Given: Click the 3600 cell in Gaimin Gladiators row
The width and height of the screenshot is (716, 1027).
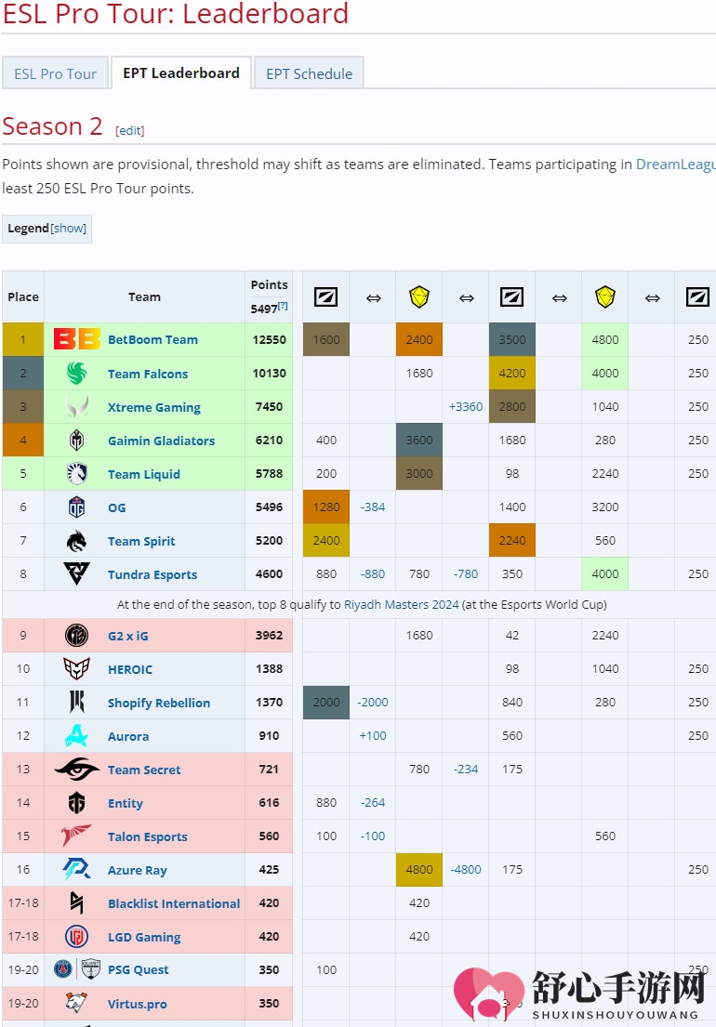Looking at the screenshot, I should click(x=419, y=441).
